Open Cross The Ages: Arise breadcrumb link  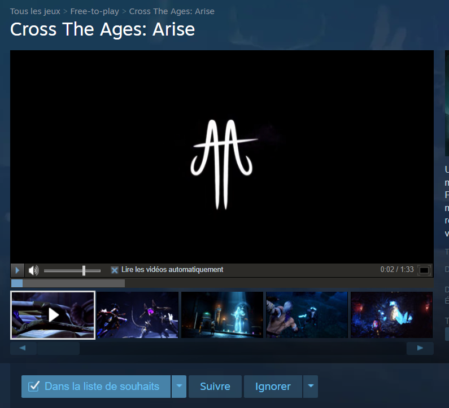pos(172,11)
